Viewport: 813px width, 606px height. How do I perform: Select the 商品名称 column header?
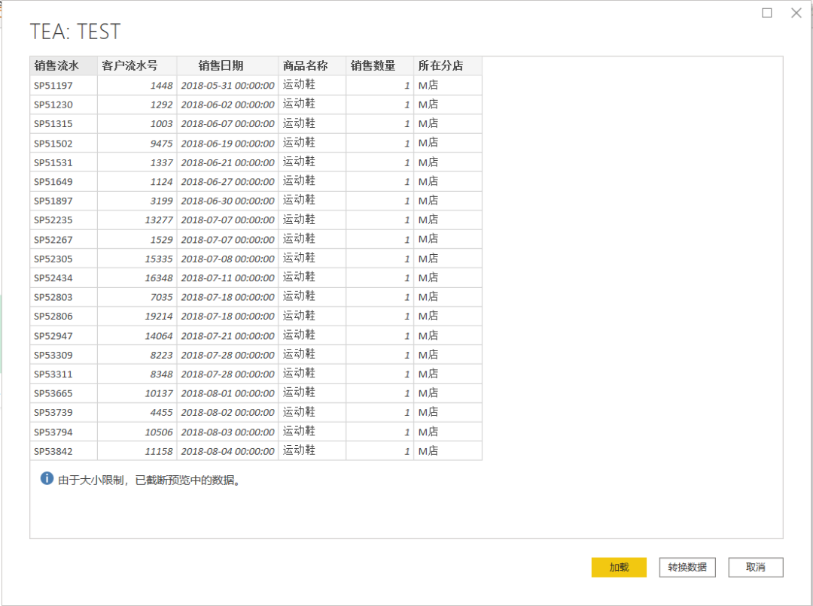click(312, 65)
